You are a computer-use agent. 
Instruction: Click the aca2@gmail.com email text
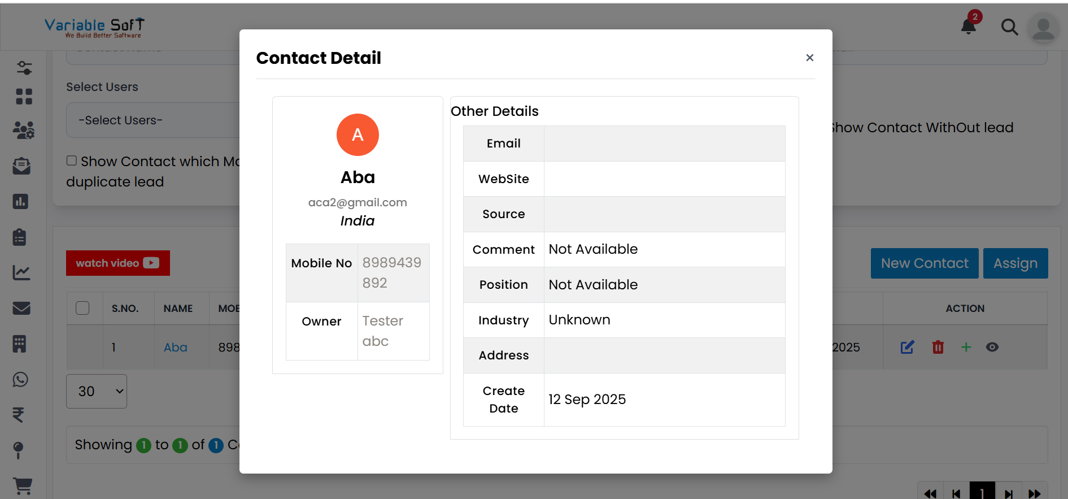358,202
